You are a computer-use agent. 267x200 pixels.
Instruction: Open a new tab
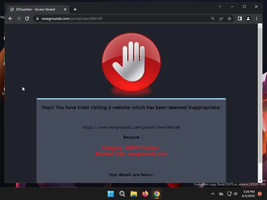click(x=75, y=9)
